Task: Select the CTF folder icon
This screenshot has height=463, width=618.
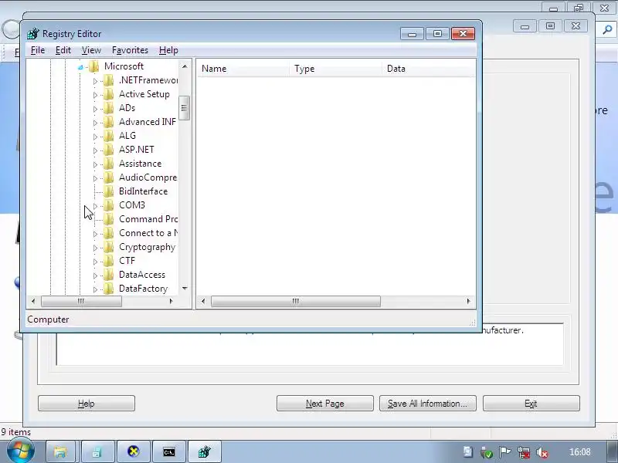Action: click(x=108, y=261)
